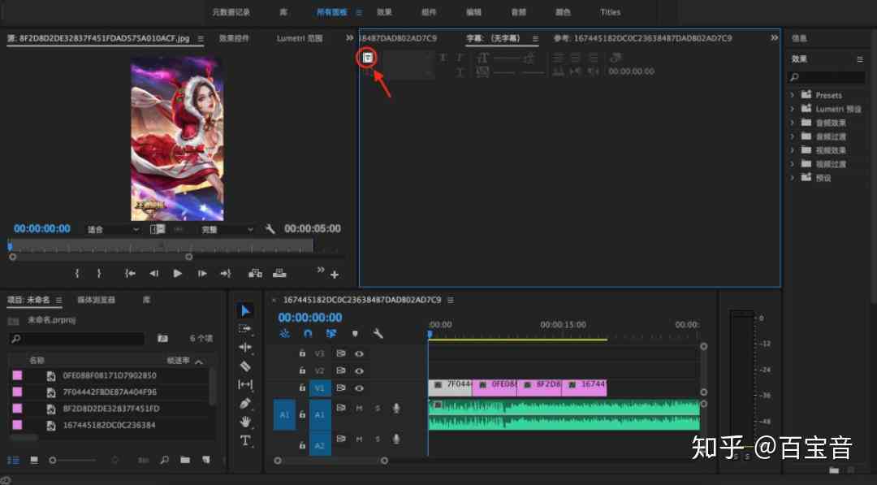Toggle V1 track targeting in the timeline
877x485 pixels.
319,388
